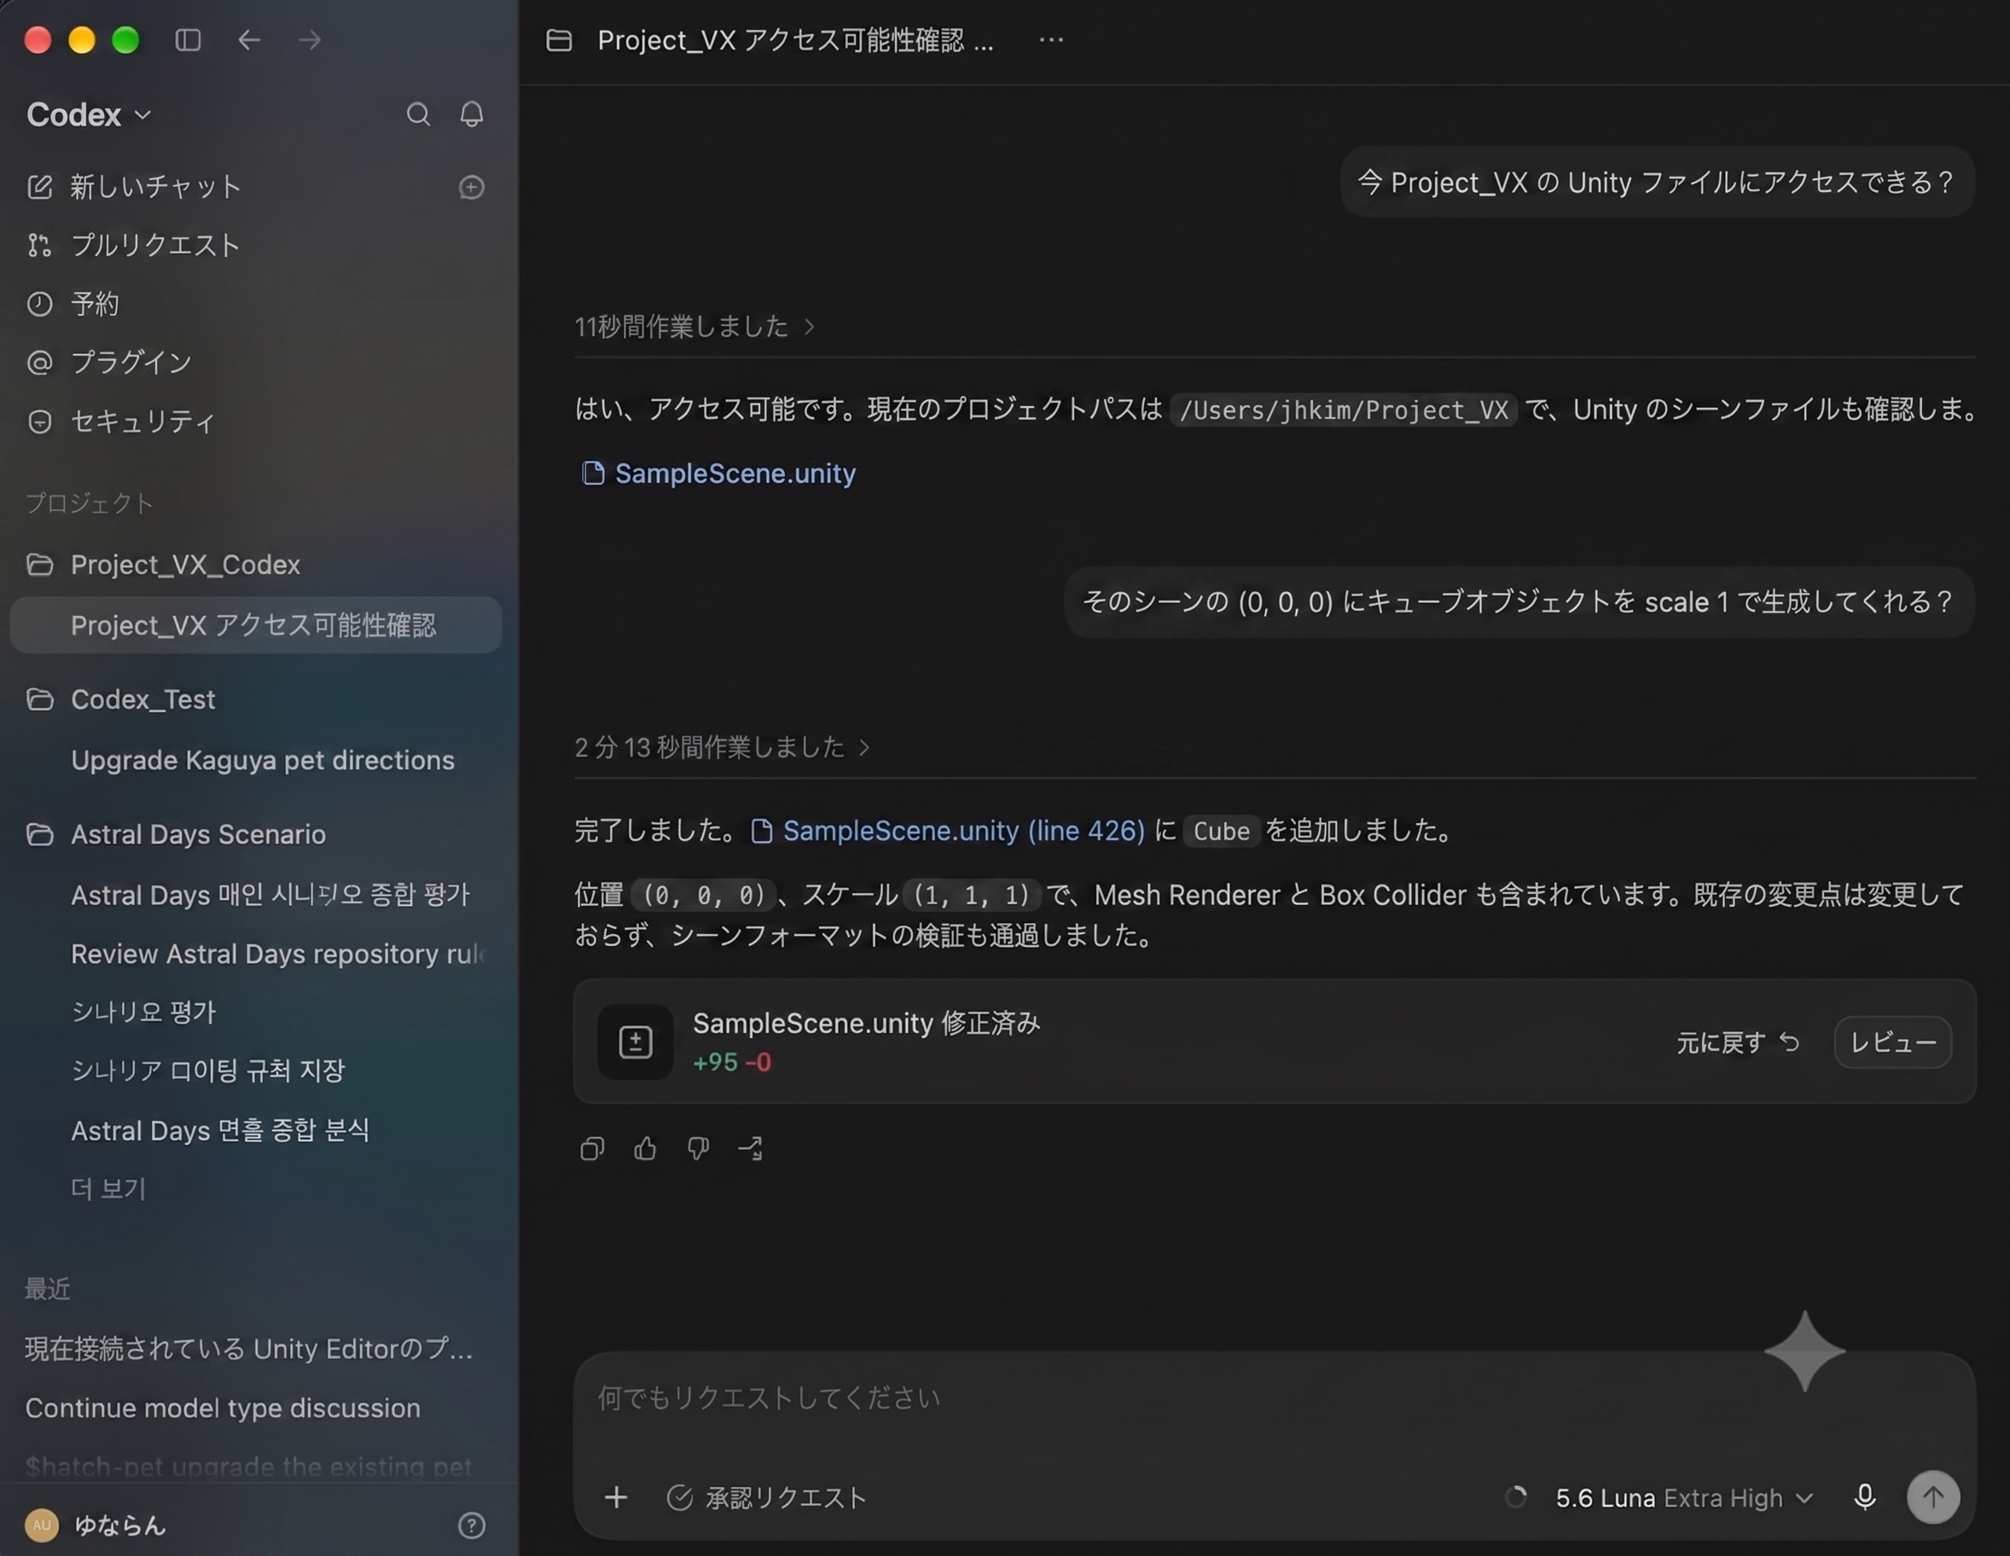This screenshot has width=2010, height=1556.
Task: Start voice input with the microphone icon
Action: tap(1865, 1497)
